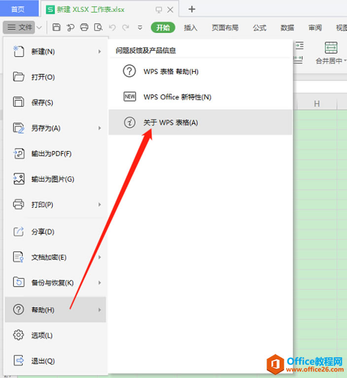Click the Print Preview toolbar icon
347x378 pixels.
click(x=98, y=28)
